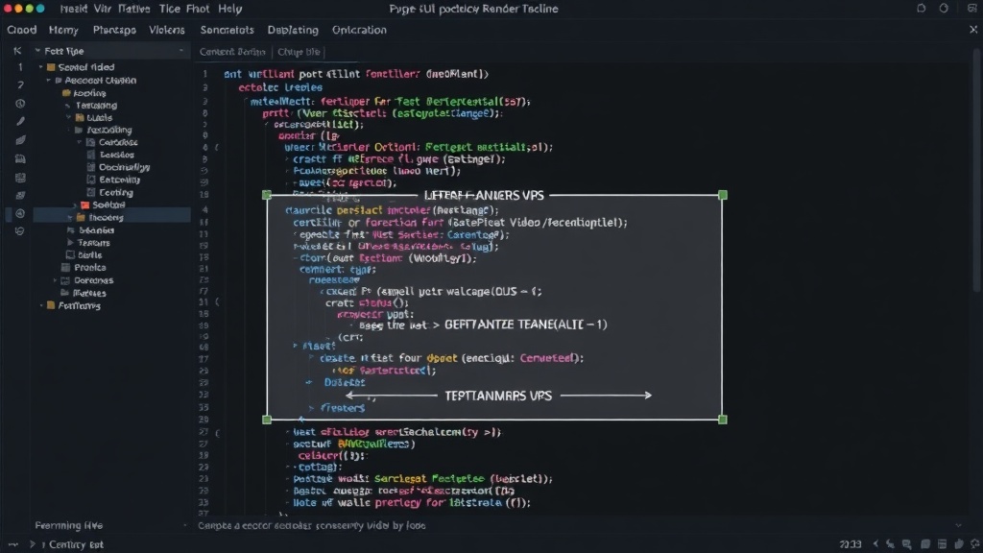Click the bottom-right green handle of selection box

point(722,420)
